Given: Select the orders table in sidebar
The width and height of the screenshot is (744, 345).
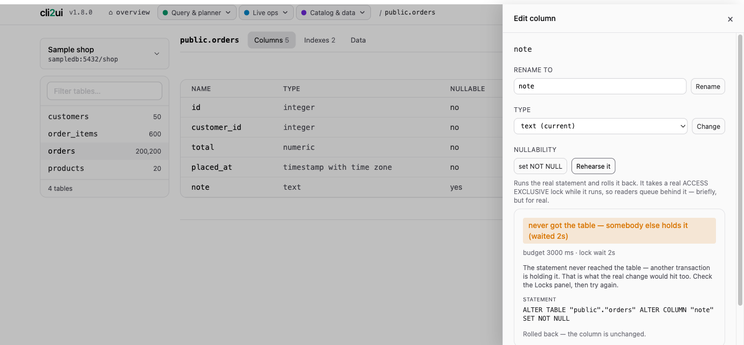Looking at the screenshot, I should (105, 151).
